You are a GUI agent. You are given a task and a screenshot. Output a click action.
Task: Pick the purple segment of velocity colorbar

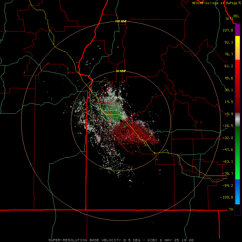(x=237, y=30)
